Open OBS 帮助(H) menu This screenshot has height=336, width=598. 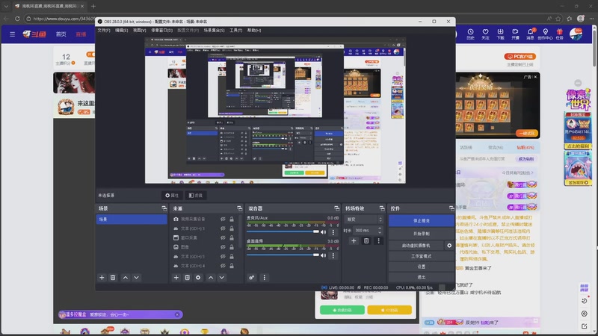254,30
